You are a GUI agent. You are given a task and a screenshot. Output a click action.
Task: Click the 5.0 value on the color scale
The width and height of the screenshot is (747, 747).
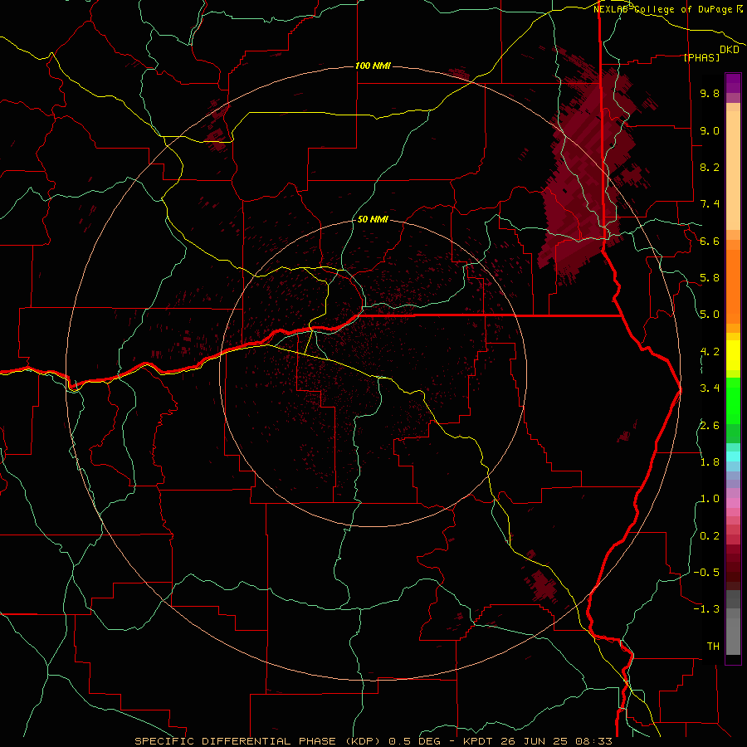tap(710, 315)
